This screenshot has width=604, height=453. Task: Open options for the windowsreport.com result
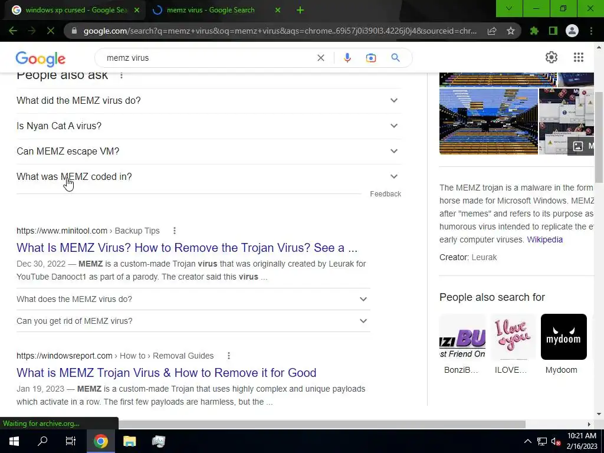229,356
